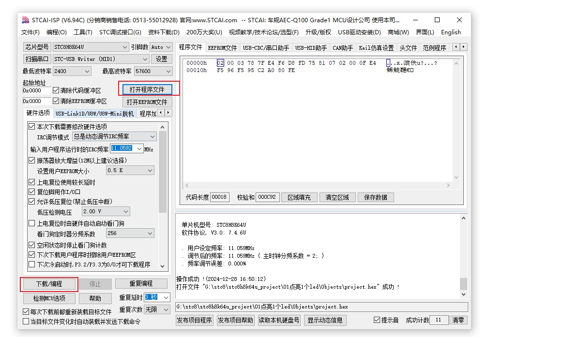Toggle 清除代码缓冲区 checkbox

tap(56, 90)
